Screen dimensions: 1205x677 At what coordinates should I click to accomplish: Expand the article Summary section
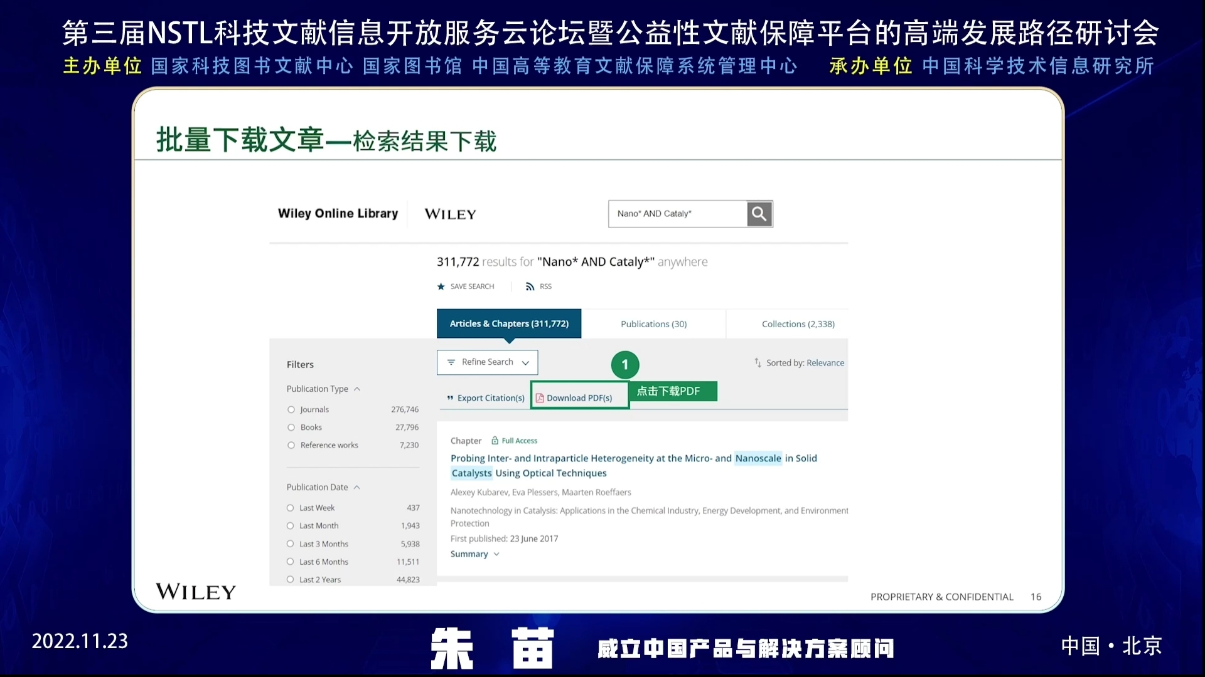475,554
